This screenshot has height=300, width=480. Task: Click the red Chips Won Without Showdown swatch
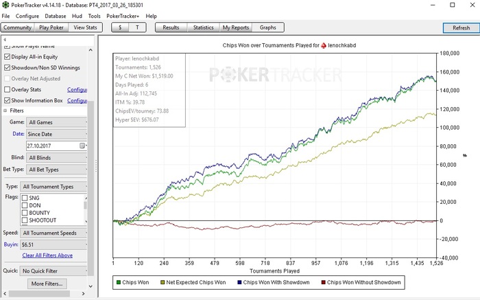tap(323, 282)
